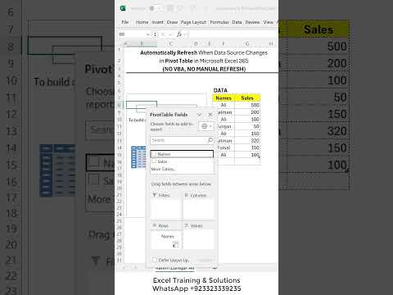This screenshot has height=295, width=393.
Task: Expand the formula bar dropdown beside fx
Action: tap(185, 34)
